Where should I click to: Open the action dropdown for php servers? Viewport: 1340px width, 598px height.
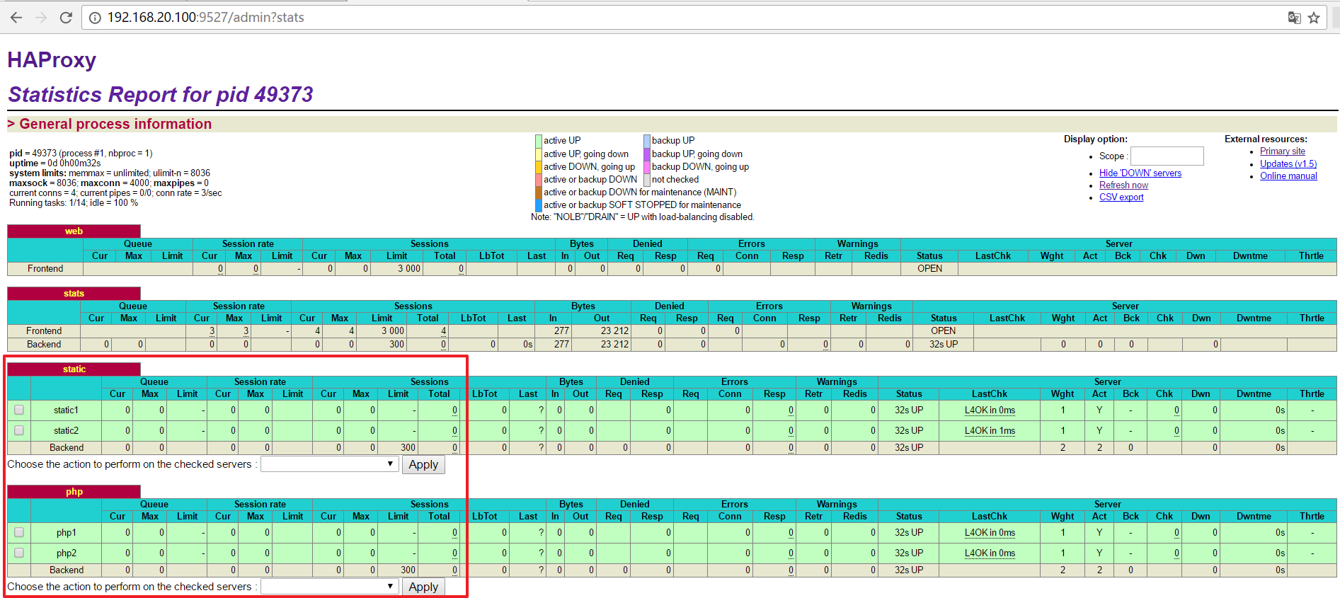[x=329, y=587]
